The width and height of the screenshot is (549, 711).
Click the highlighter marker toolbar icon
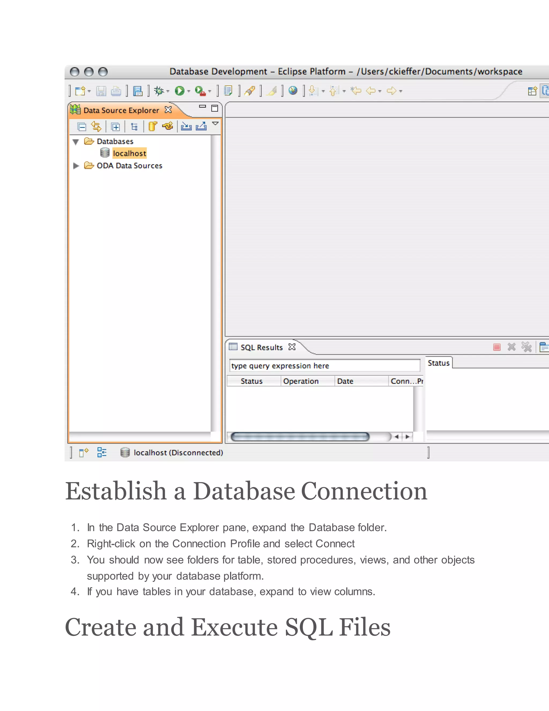pyautogui.click(x=272, y=91)
